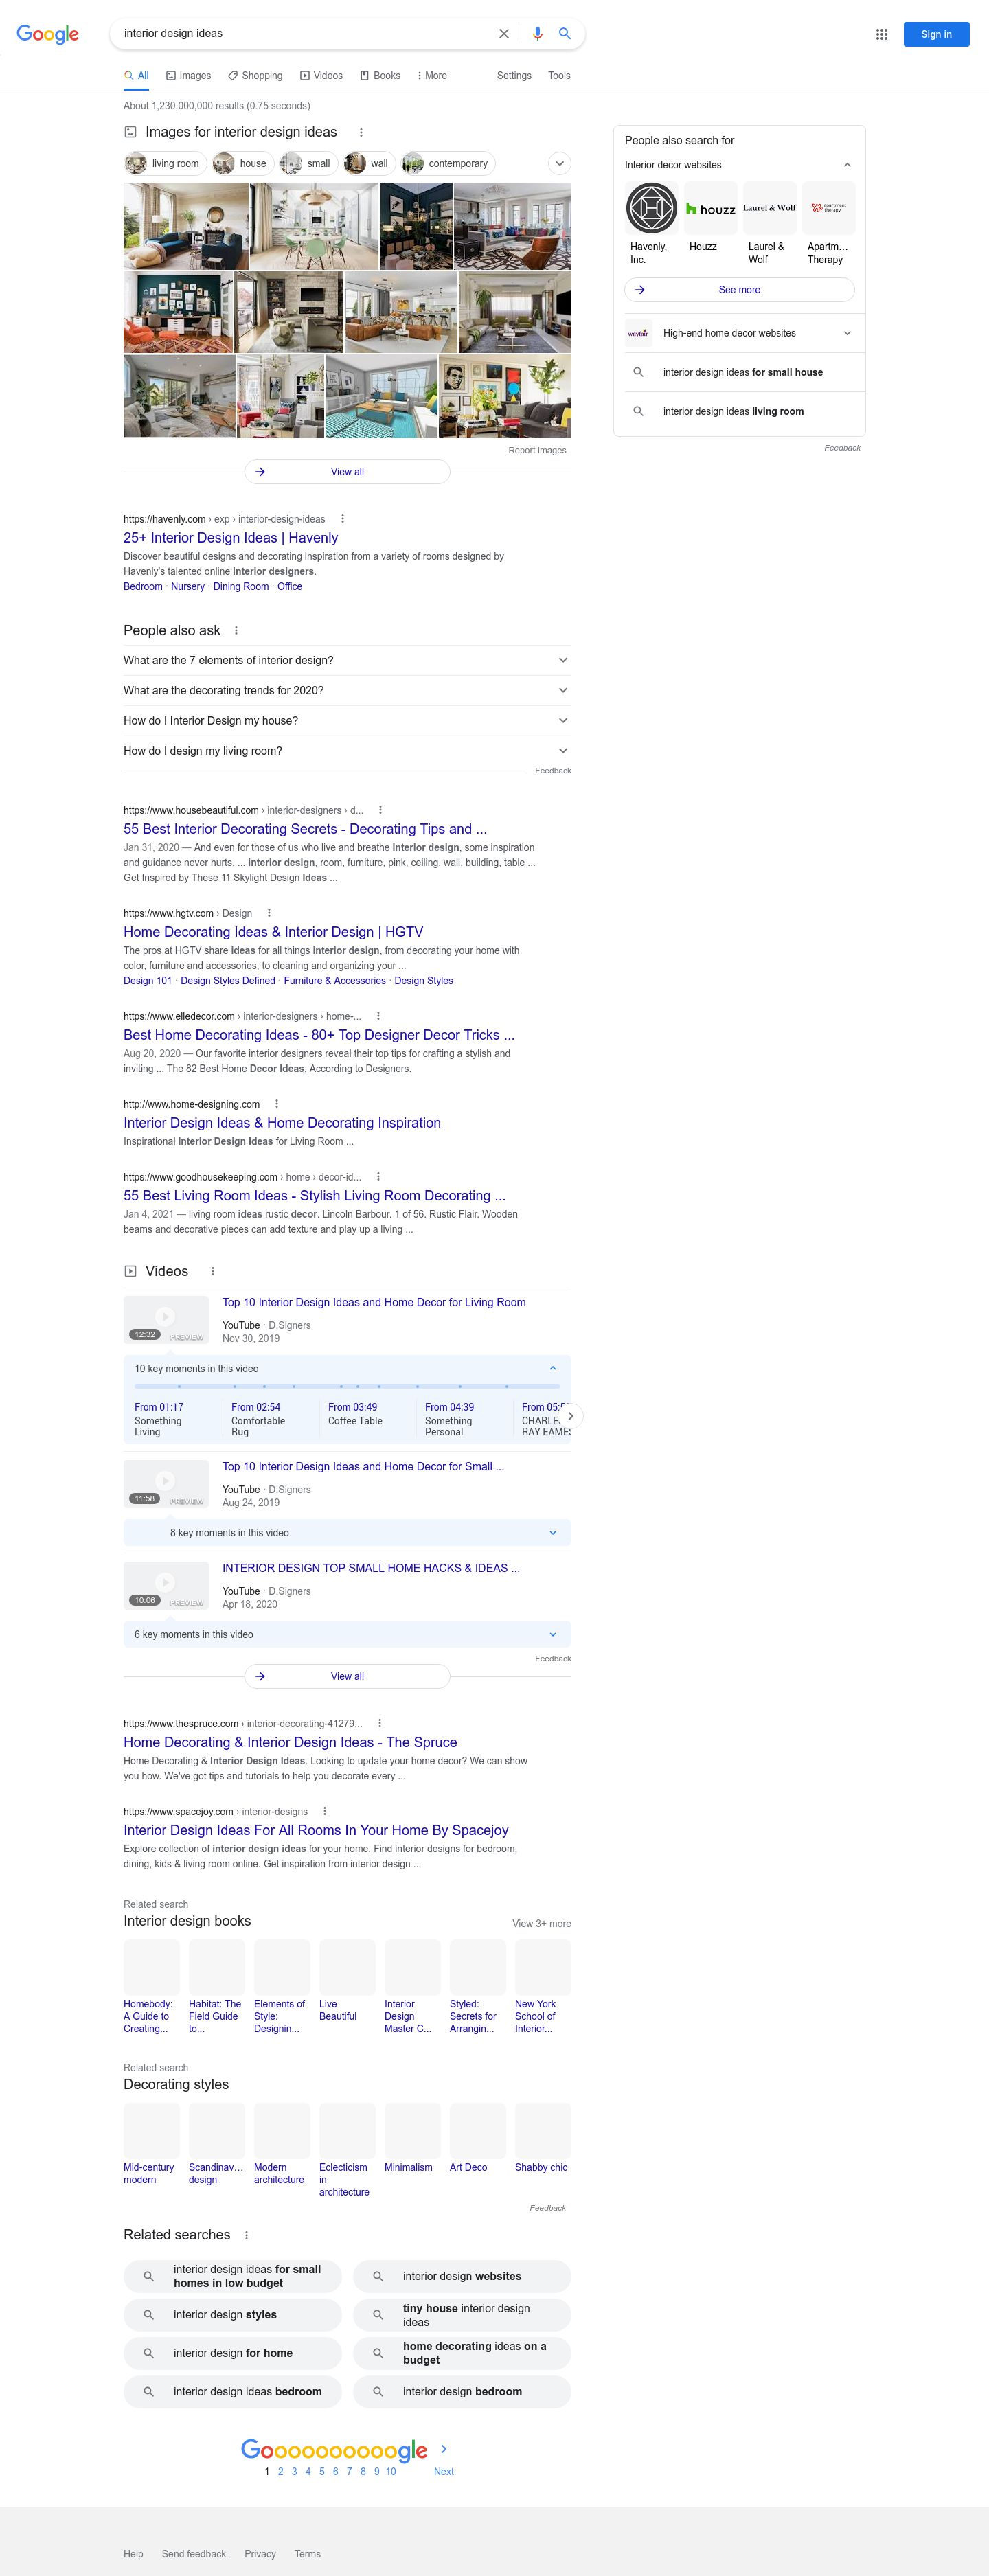Switch to Books tab
Screen dimensions: 989x2576
(380, 76)
